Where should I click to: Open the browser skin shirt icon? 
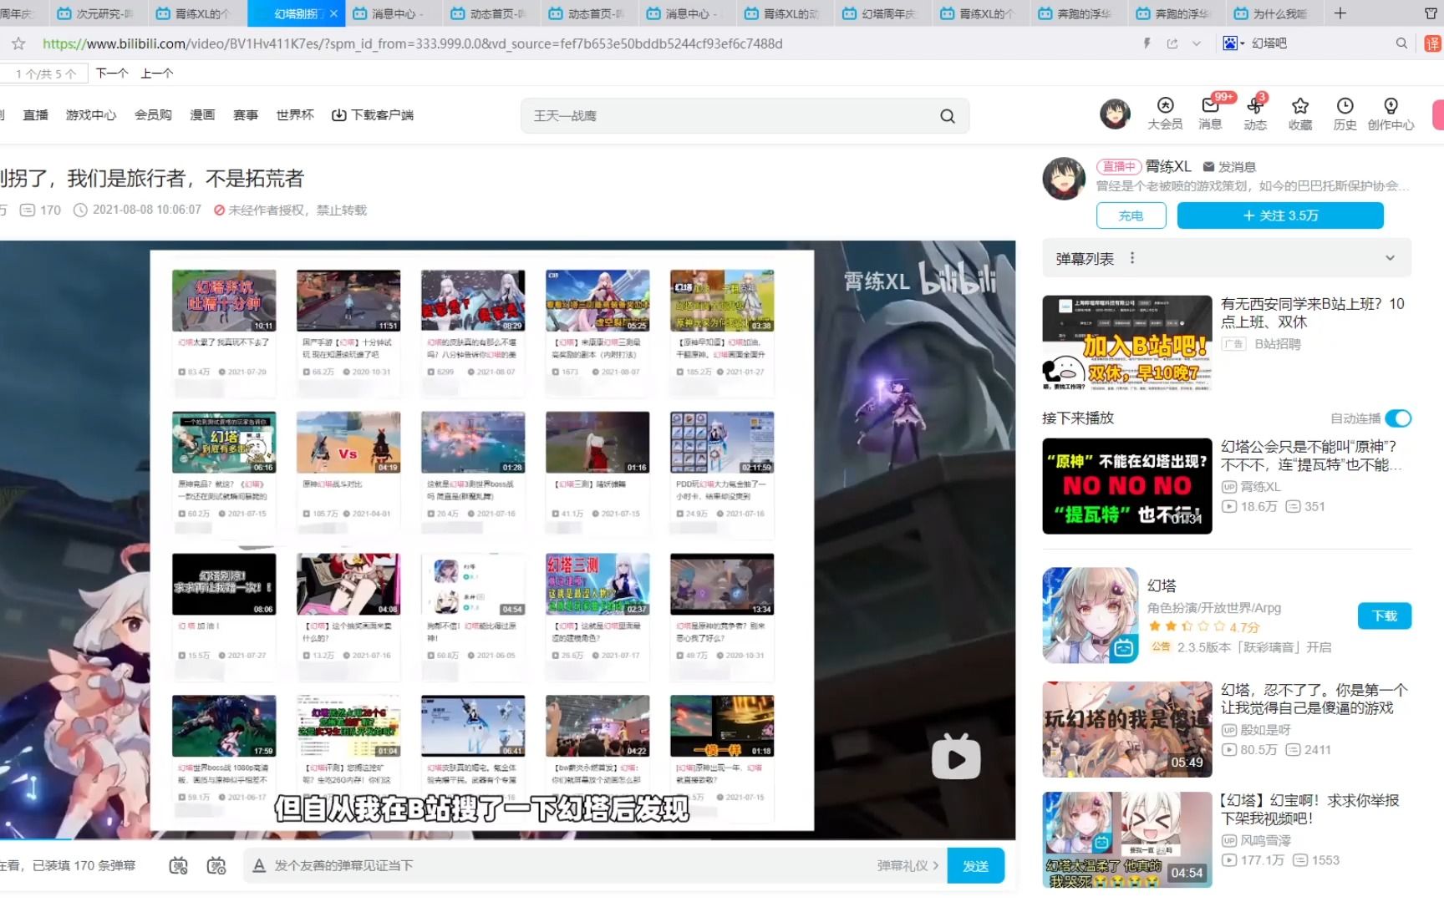point(1431,13)
